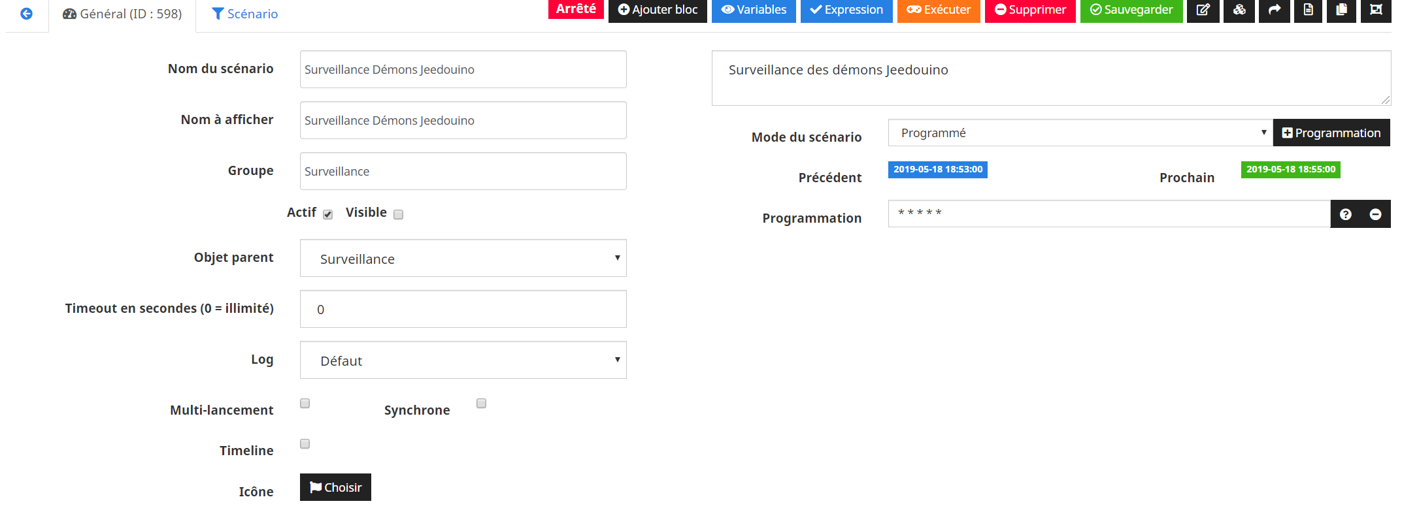Add a schedule with Programmation button
Image resolution: width=1402 pixels, height=527 pixels.
pos(1331,133)
